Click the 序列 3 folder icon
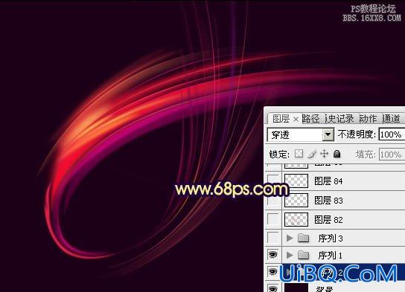Screen dimensions: 405x292 tap(304, 238)
